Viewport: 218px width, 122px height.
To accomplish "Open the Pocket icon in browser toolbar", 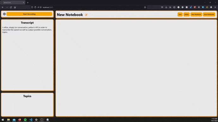I will point(162,7).
